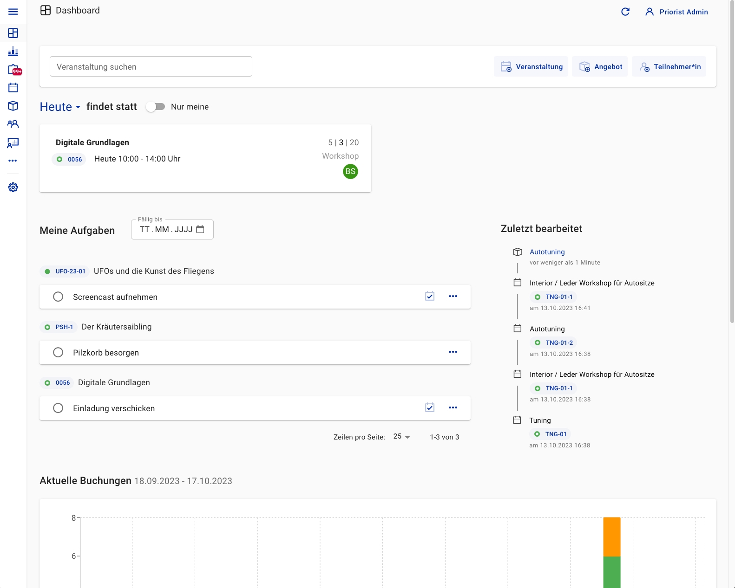The width and height of the screenshot is (735, 588).
Task: Click the BS avatar on workshop card
Action: pyautogui.click(x=350, y=171)
